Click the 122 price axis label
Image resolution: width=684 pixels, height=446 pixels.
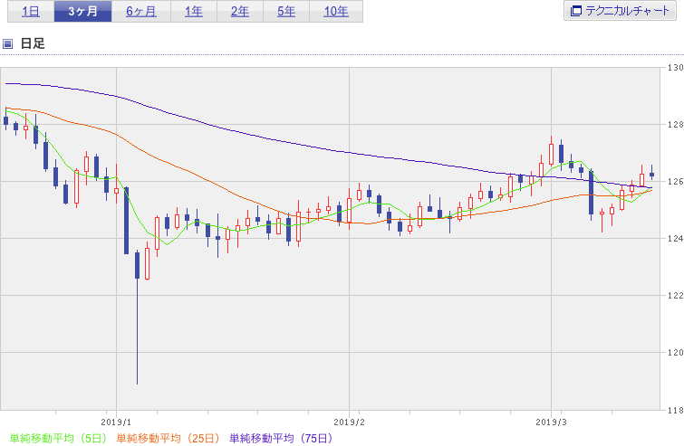tap(675, 296)
